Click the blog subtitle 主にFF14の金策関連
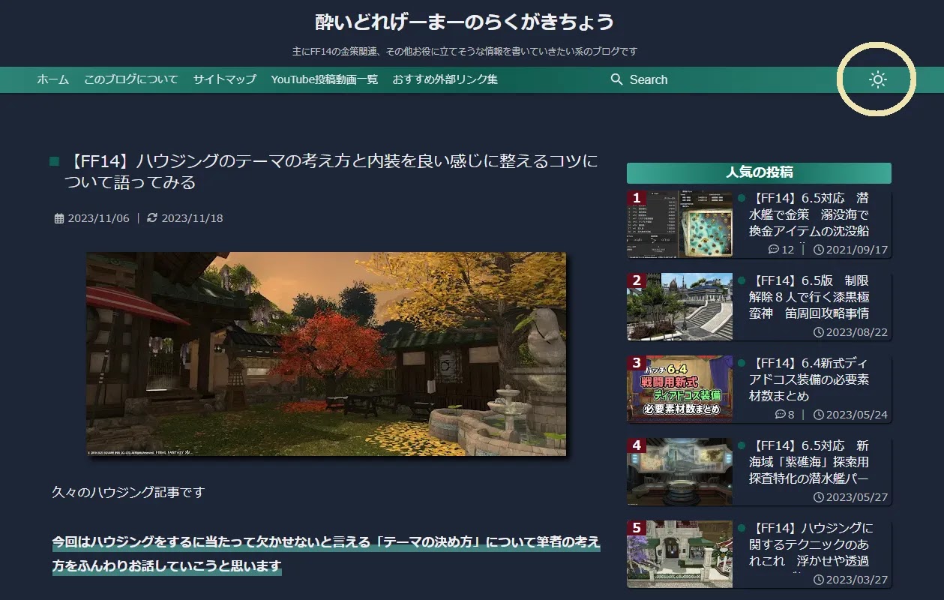Screen dimensions: 944x600 coord(465,52)
